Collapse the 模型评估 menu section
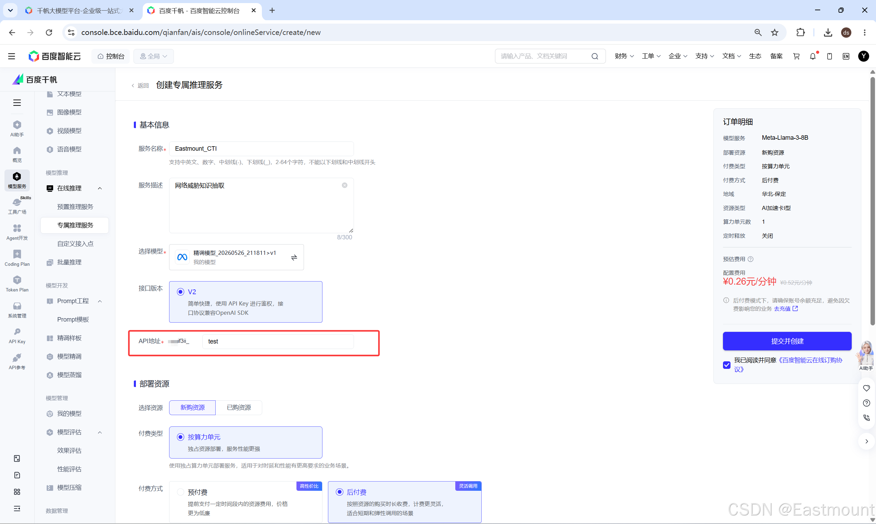The height and width of the screenshot is (524, 876). (100, 433)
